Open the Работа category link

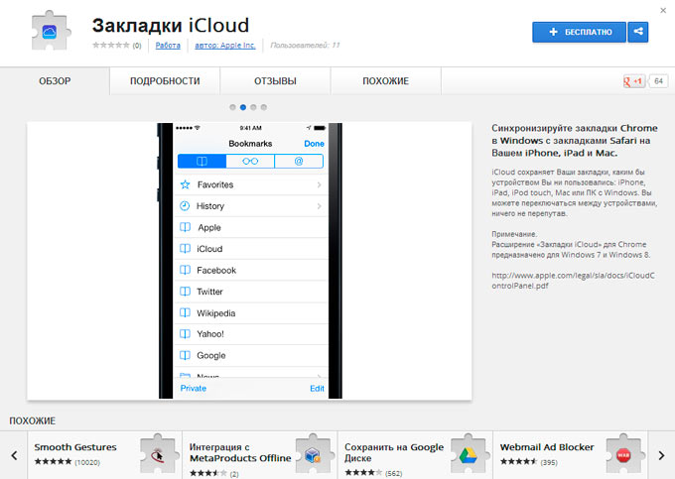click(168, 46)
